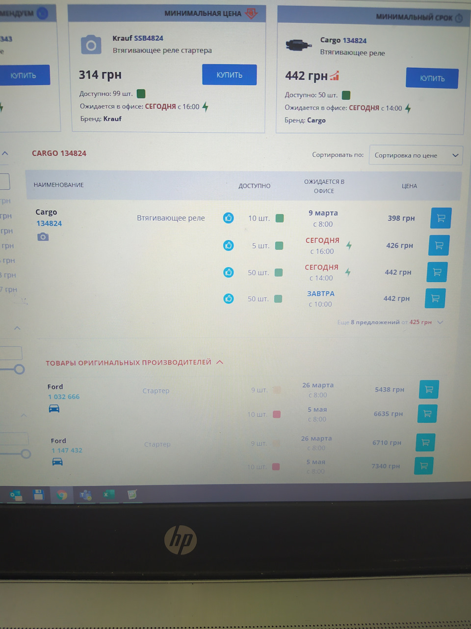Open Ford 1 032 666 part link
This screenshot has width=471, height=629.
pos(64,397)
